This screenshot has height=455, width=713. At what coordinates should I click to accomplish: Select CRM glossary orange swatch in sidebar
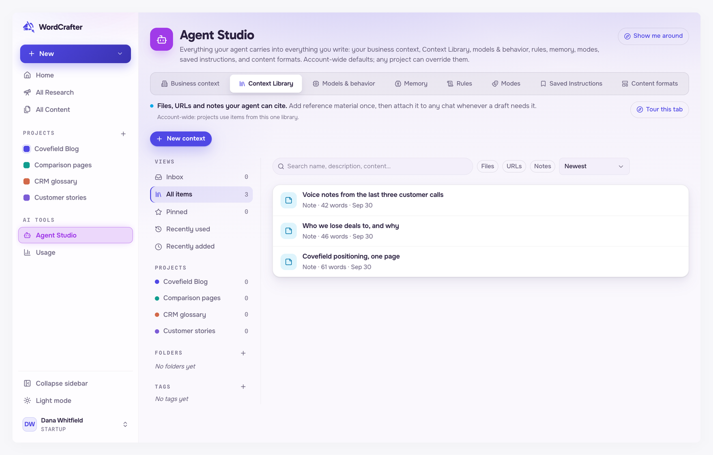tap(26, 181)
